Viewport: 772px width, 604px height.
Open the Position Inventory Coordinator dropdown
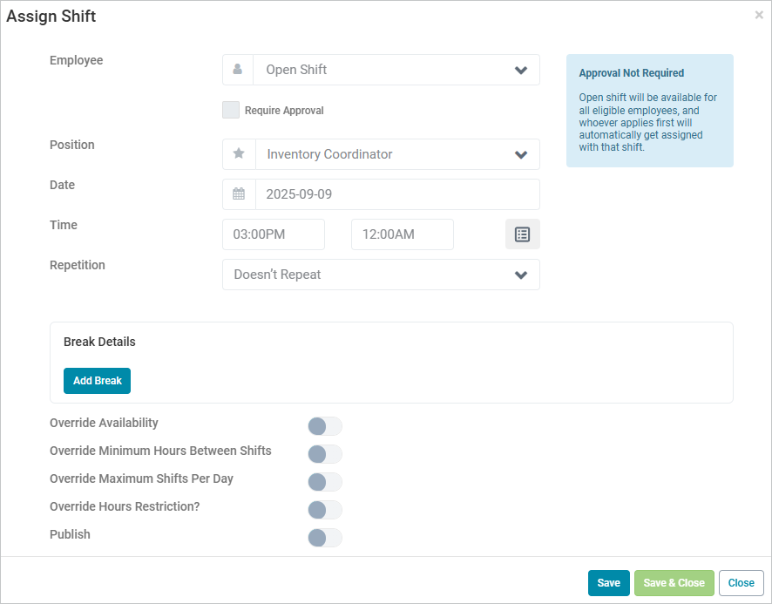tap(397, 154)
